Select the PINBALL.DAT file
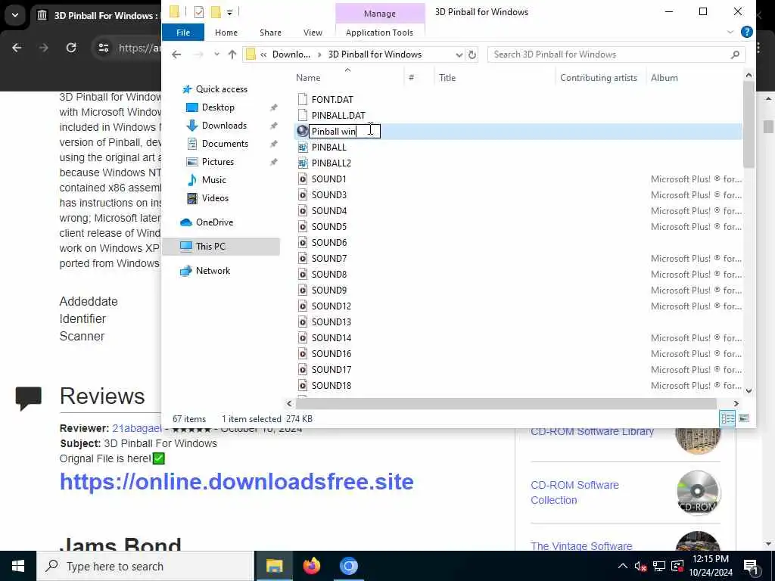 338,116
